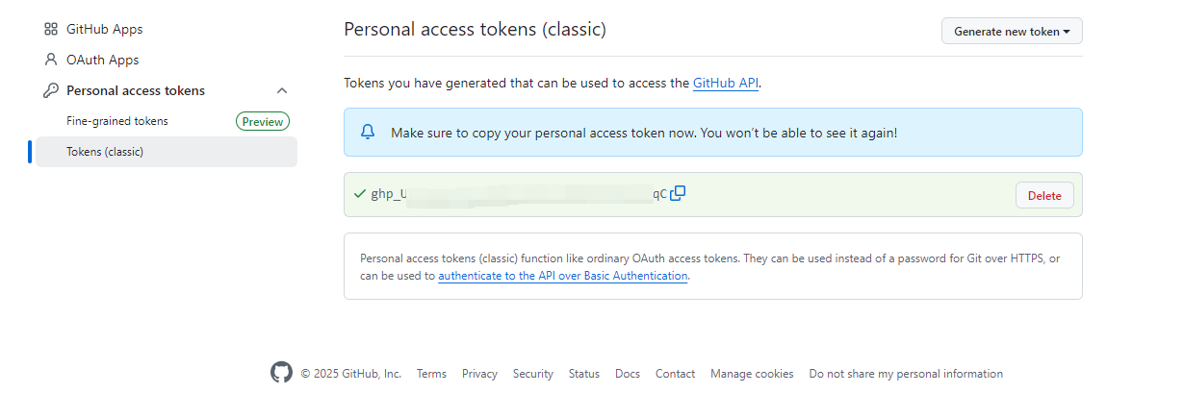The height and width of the screenshot is (393, 1184).
Task: Click the Terms footer link
Action: (x=431, y=374)
